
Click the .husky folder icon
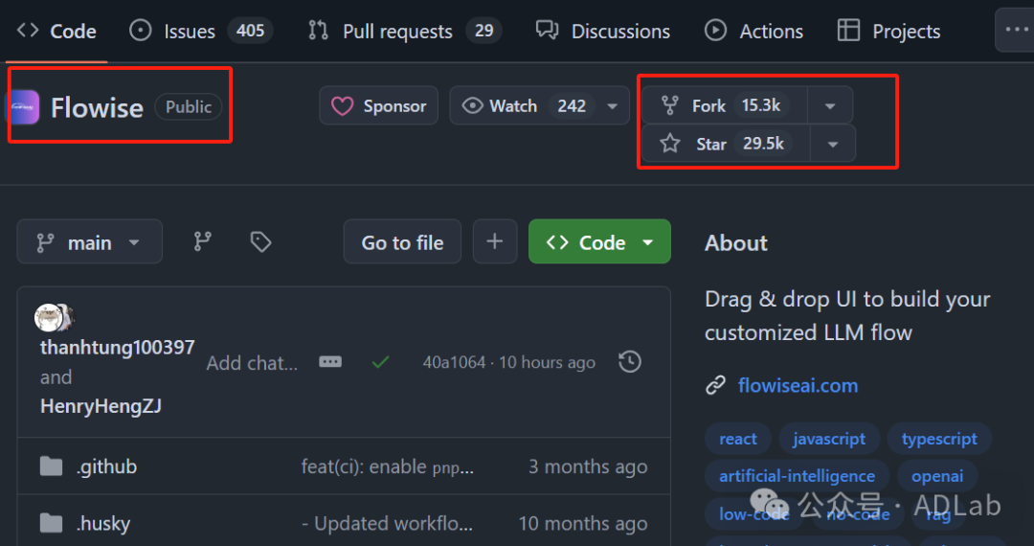(x=52, y=524)
